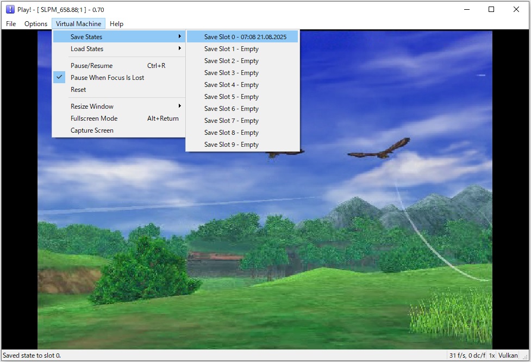Save to Save Slot 8 - Empty
The width and height of the screenshot is (531, 362).
242,133
